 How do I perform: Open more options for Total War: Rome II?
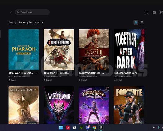point(107,73)
